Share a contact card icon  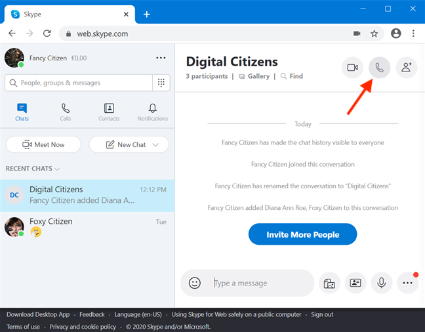[355, 283]
